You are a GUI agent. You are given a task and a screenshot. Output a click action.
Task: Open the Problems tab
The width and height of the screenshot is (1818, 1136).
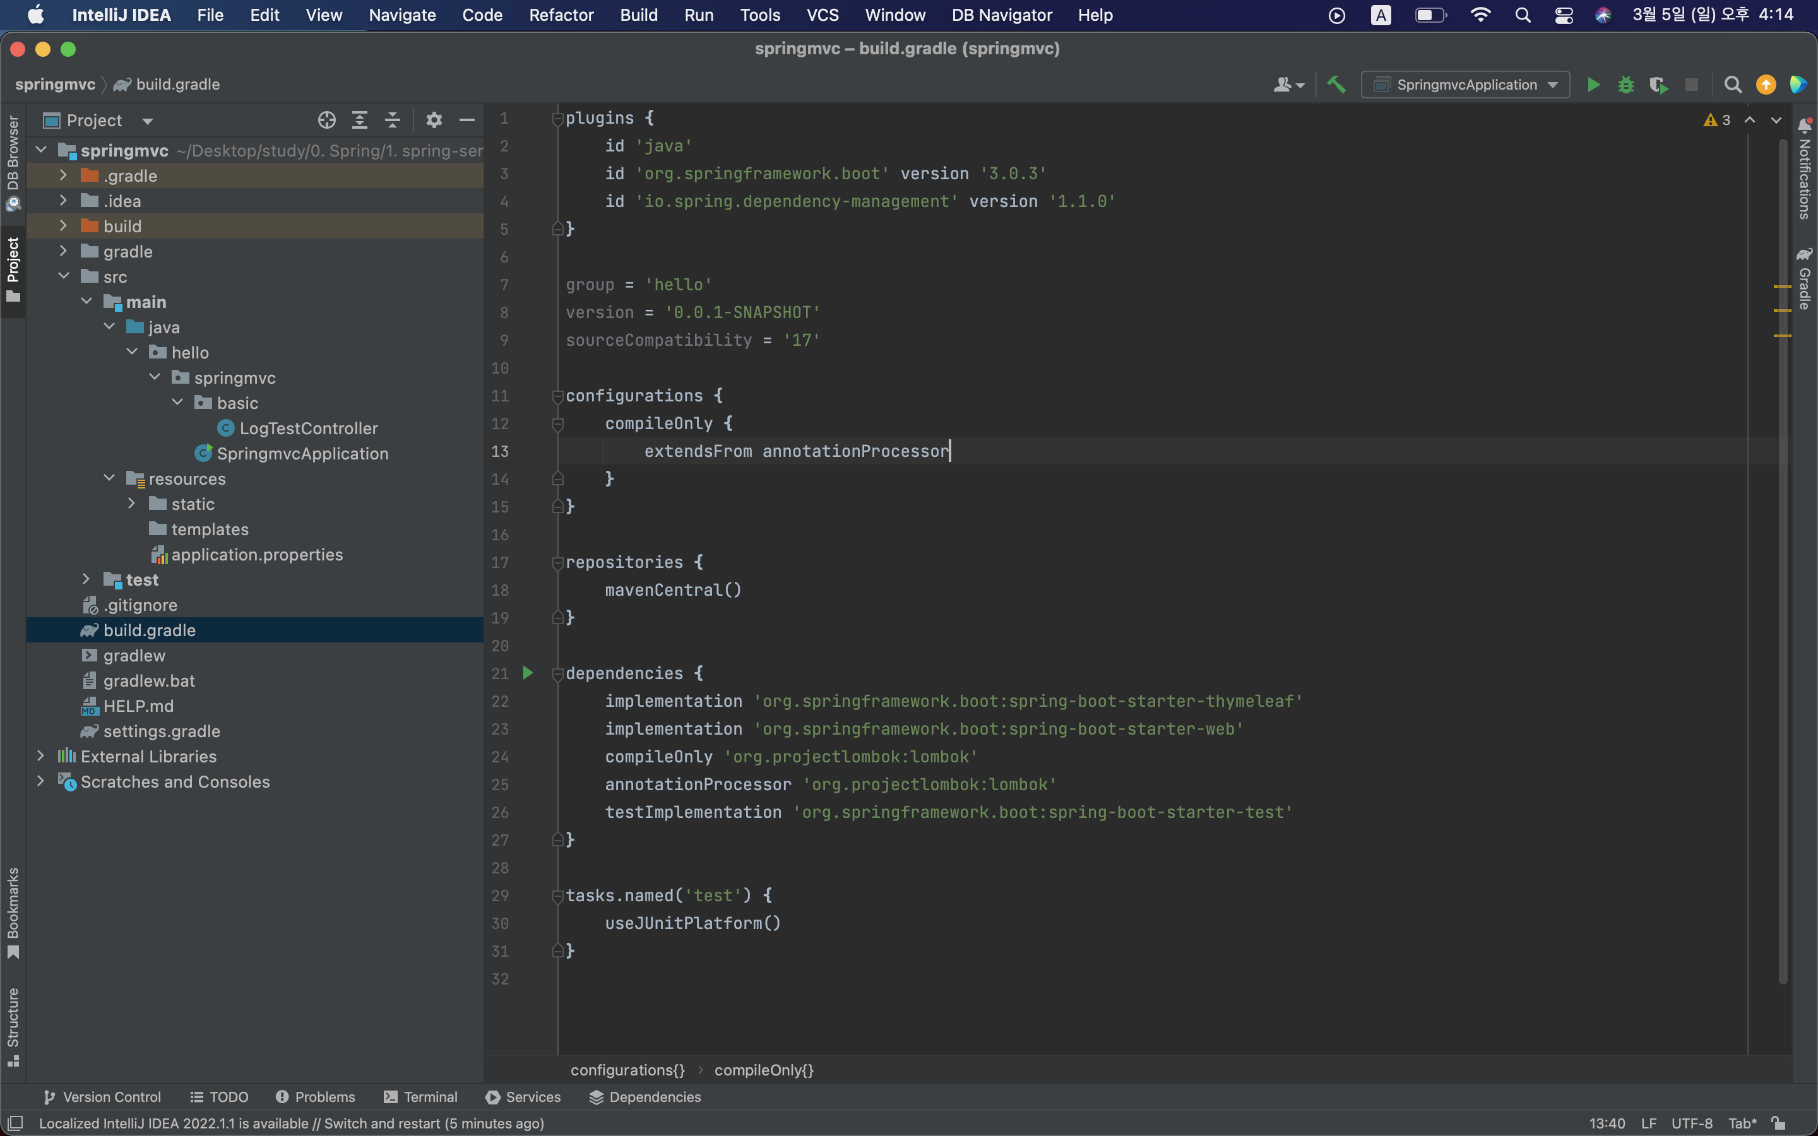click(x=316, y=1097)
